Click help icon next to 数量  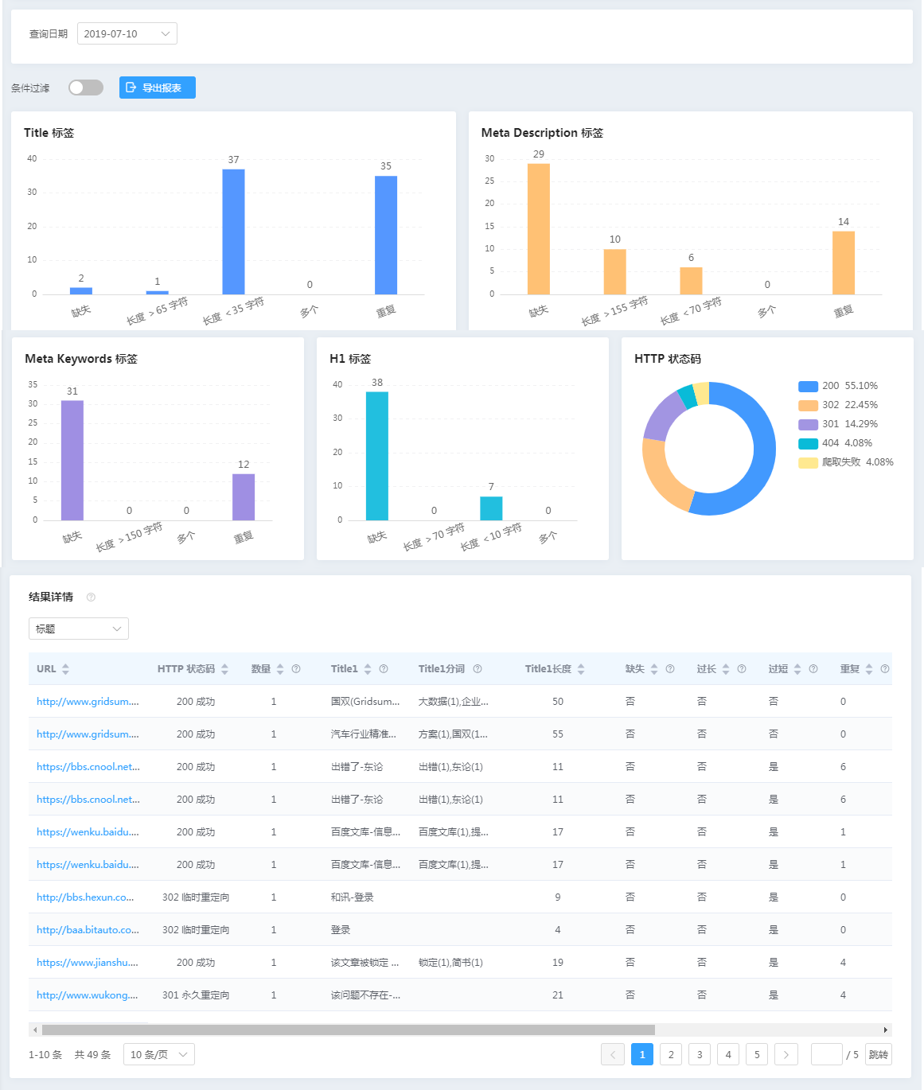pos(296,669)
